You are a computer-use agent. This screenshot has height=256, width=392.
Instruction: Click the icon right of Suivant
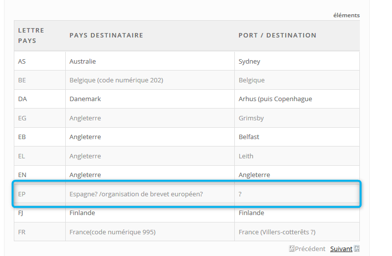pyautogui.click(x=357, y=249)
